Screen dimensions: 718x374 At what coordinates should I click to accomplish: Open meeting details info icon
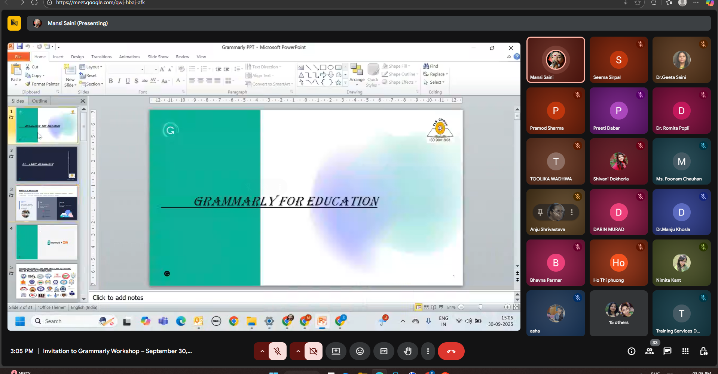pyautogui.click(x=631, y=351)
